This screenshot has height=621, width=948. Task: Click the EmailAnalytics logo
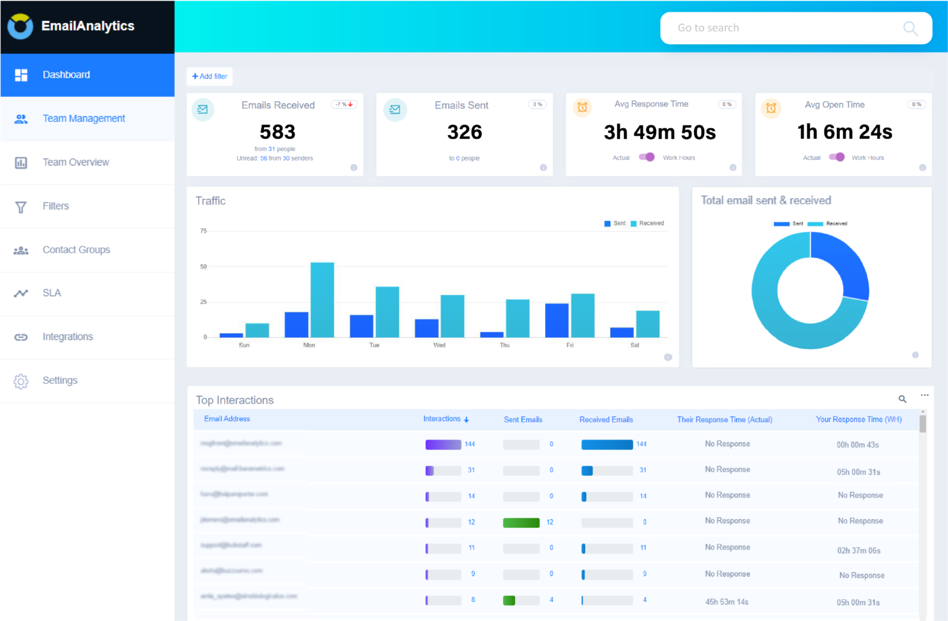pyautogui.click(x=70, y=26)
